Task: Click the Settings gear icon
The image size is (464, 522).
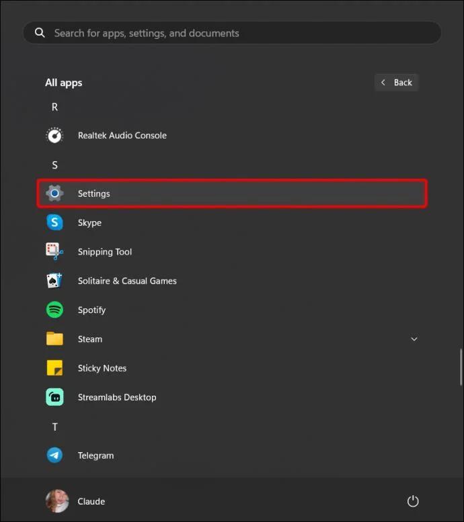Action: [54, 193]
